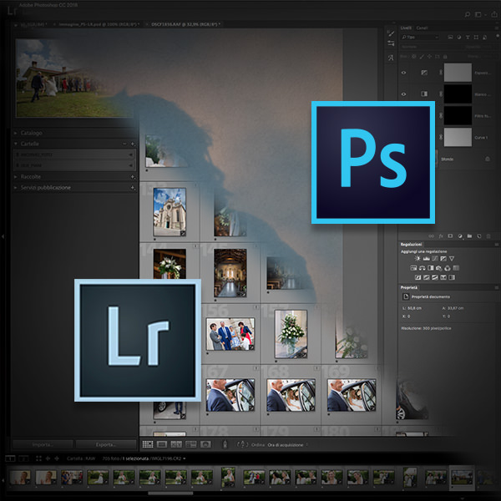Add a Channel Mixer adjustment icon
The image size is (501, 501).
pos(448,268)
